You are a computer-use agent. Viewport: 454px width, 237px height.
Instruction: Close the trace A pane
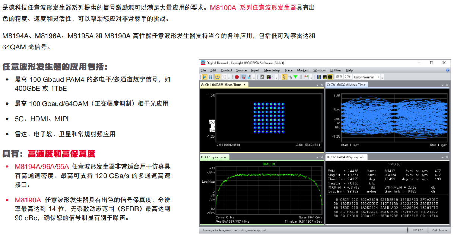[321, 85]
